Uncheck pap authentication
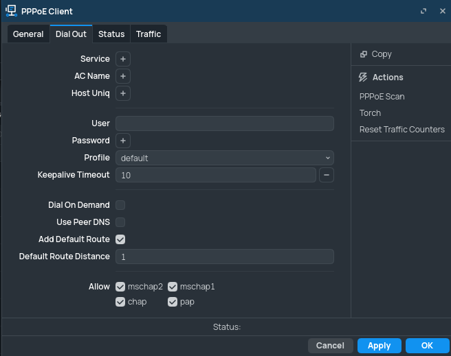 (x=173, y=302)
